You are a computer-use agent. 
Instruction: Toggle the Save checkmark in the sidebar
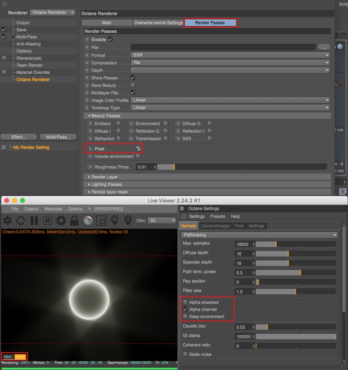(4, 30)
